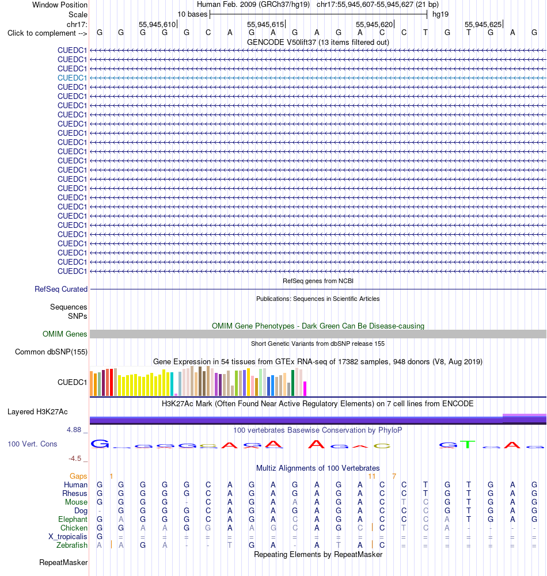
Task: Click the '10 bases' scale bar label
Action: 193,14
